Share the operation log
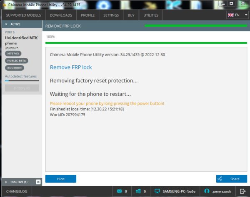This screenshot has height=197, width=250. coord(232,179)
